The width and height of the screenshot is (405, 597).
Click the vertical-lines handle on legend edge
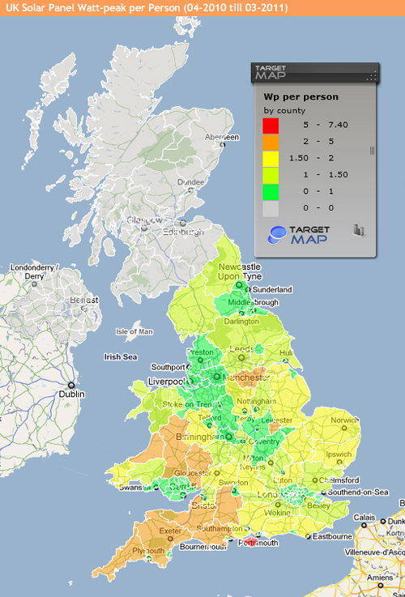(373, 151)
